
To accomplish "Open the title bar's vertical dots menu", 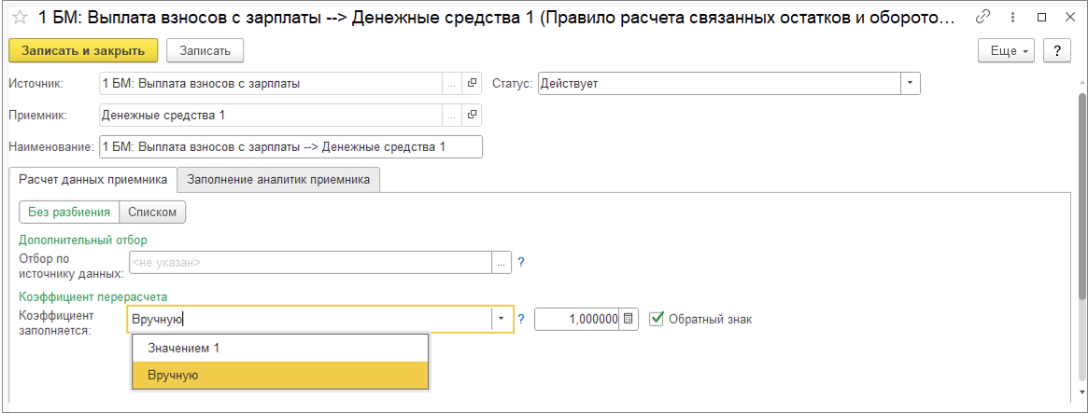I will [1012, 18].
